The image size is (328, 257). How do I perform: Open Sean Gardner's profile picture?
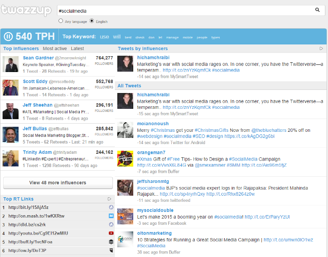(x=10, y=64)
